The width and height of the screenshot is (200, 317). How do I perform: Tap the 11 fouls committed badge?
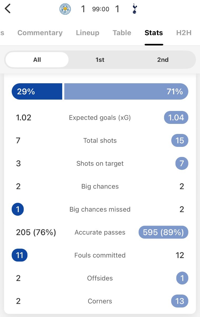(19, 255)
